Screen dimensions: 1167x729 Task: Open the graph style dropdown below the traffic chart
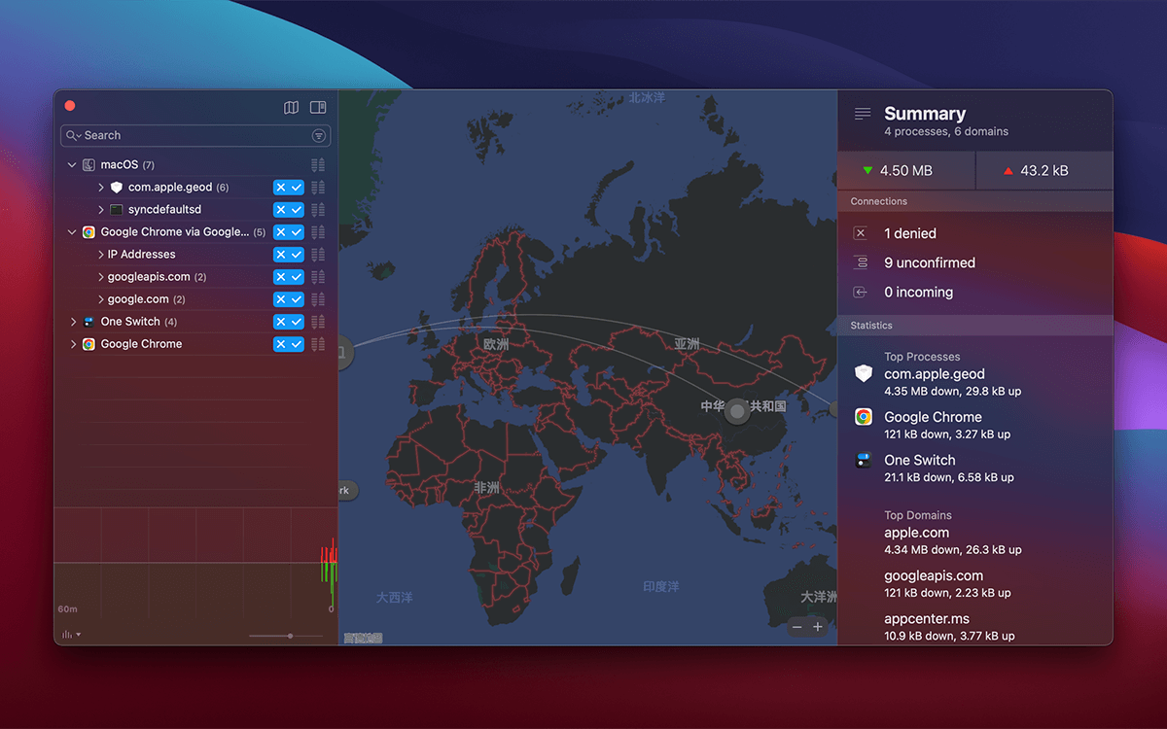click(71, 635)
